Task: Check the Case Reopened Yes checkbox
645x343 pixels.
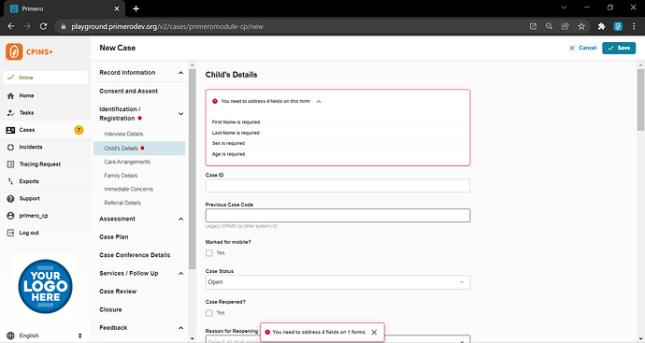Action: pyautogui.click(x=209, y=313)
